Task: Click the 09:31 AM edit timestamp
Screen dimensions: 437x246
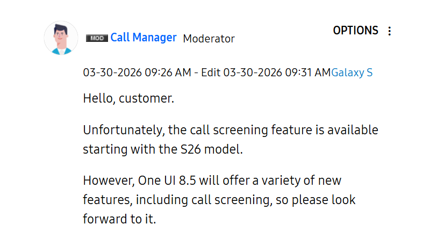Action: (276, 73)
